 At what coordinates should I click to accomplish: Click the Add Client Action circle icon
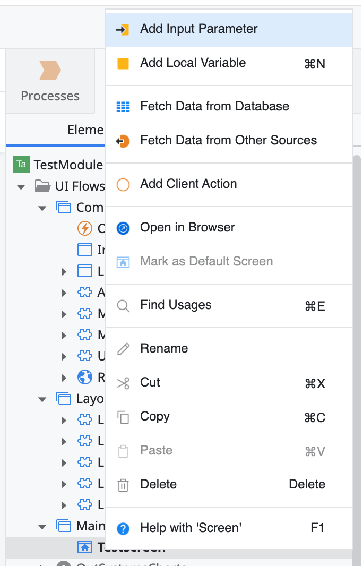coord(123,184)
